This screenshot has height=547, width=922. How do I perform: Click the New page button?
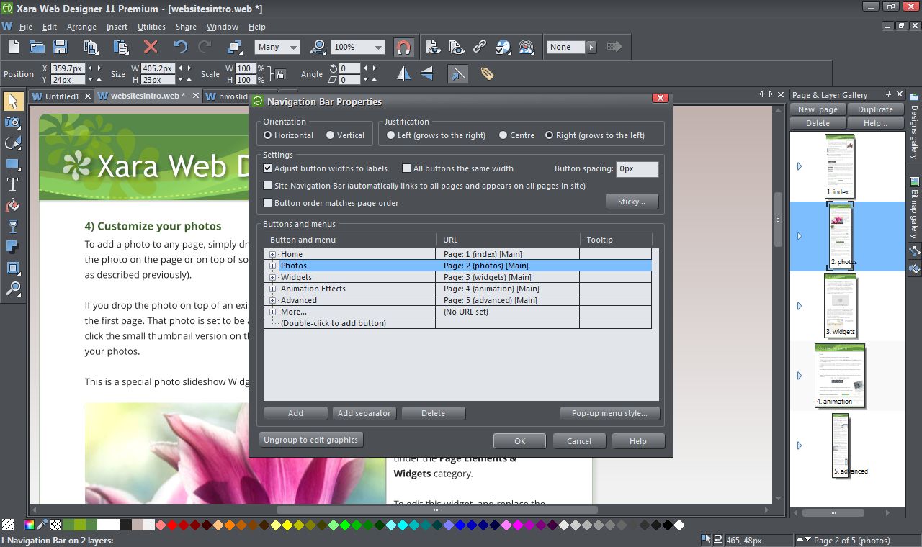pos(818,109)
